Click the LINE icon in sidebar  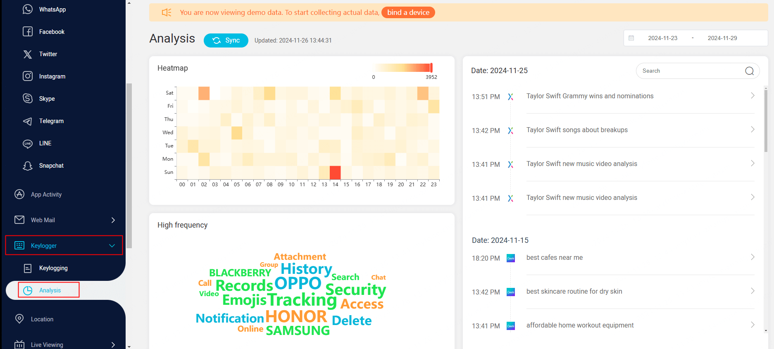[28, 143]
